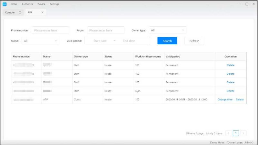The height and width of the screenshot is (145, 258).
Task: Delete the room 101 staff entry
Action: click(230, 65)
